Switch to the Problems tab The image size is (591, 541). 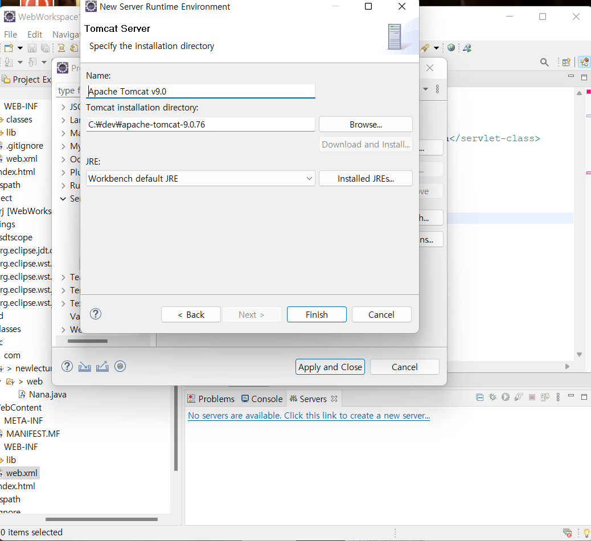211,399
